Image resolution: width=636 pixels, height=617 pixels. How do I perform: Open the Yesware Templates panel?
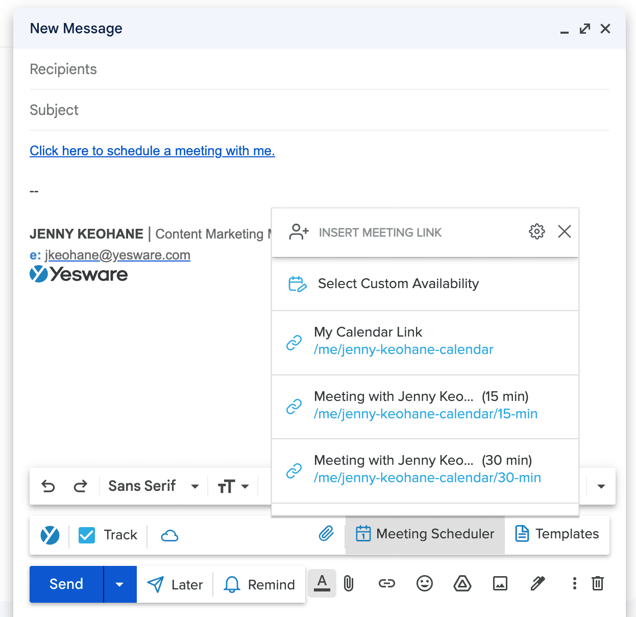pos(557,534)
